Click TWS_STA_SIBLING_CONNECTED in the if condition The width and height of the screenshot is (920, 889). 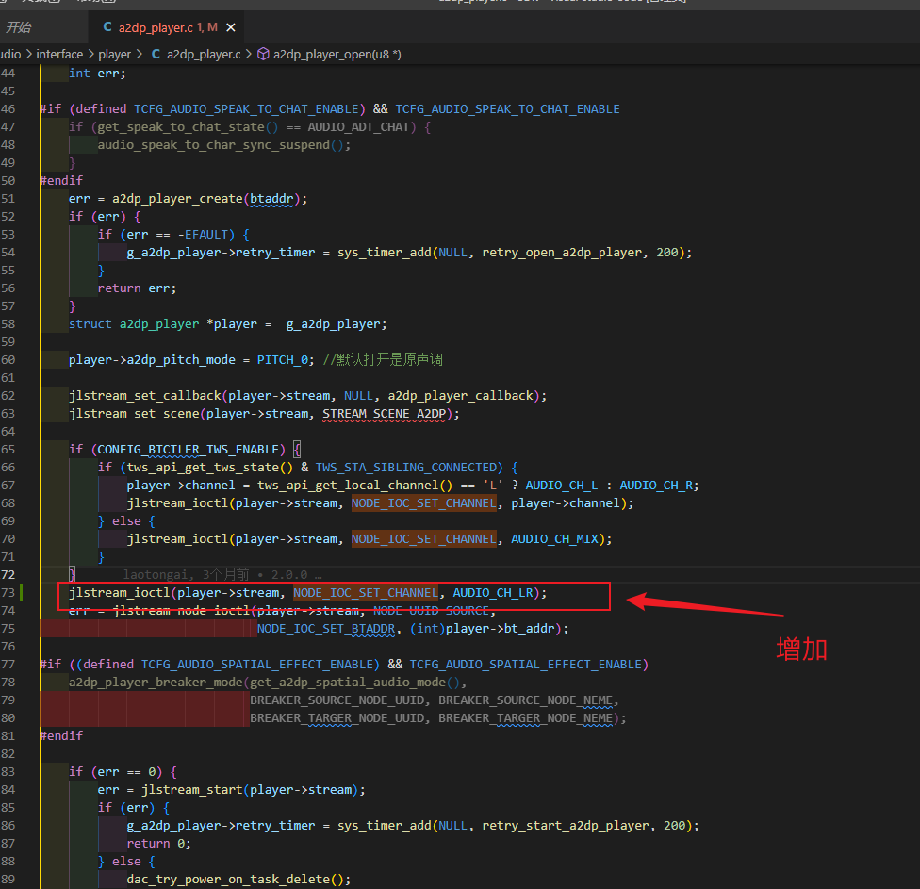click(406, 467)
